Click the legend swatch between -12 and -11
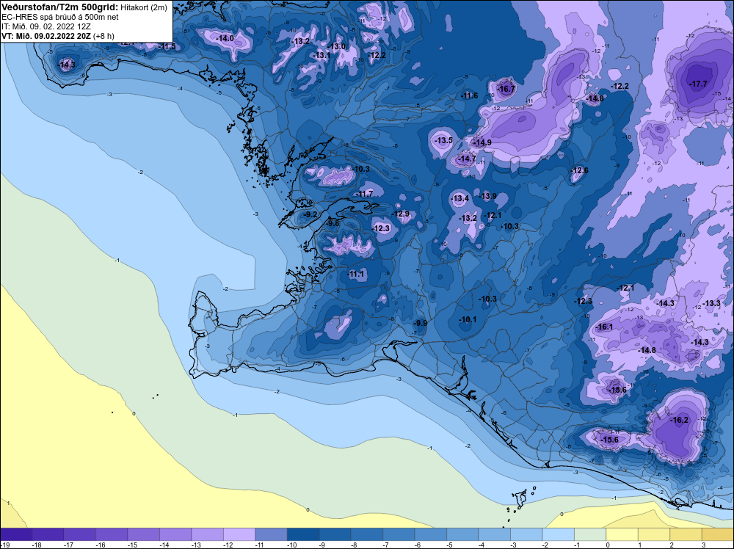The height and width of the screenshot is (549, 734). pos(239,534)
